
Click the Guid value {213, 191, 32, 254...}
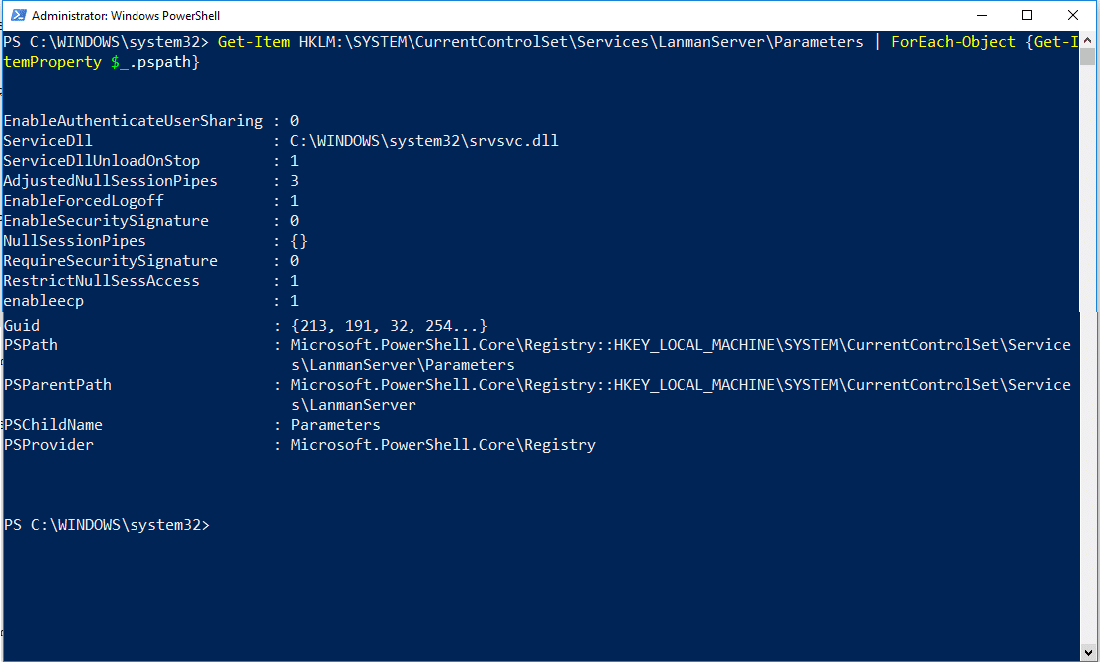click(x=389, y=326)
